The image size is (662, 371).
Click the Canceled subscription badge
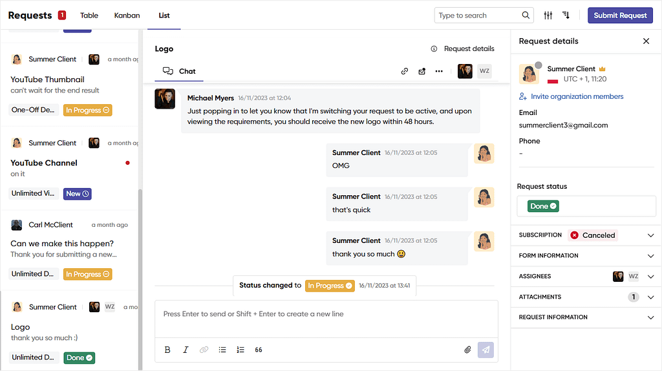click(x=593, y=235)
